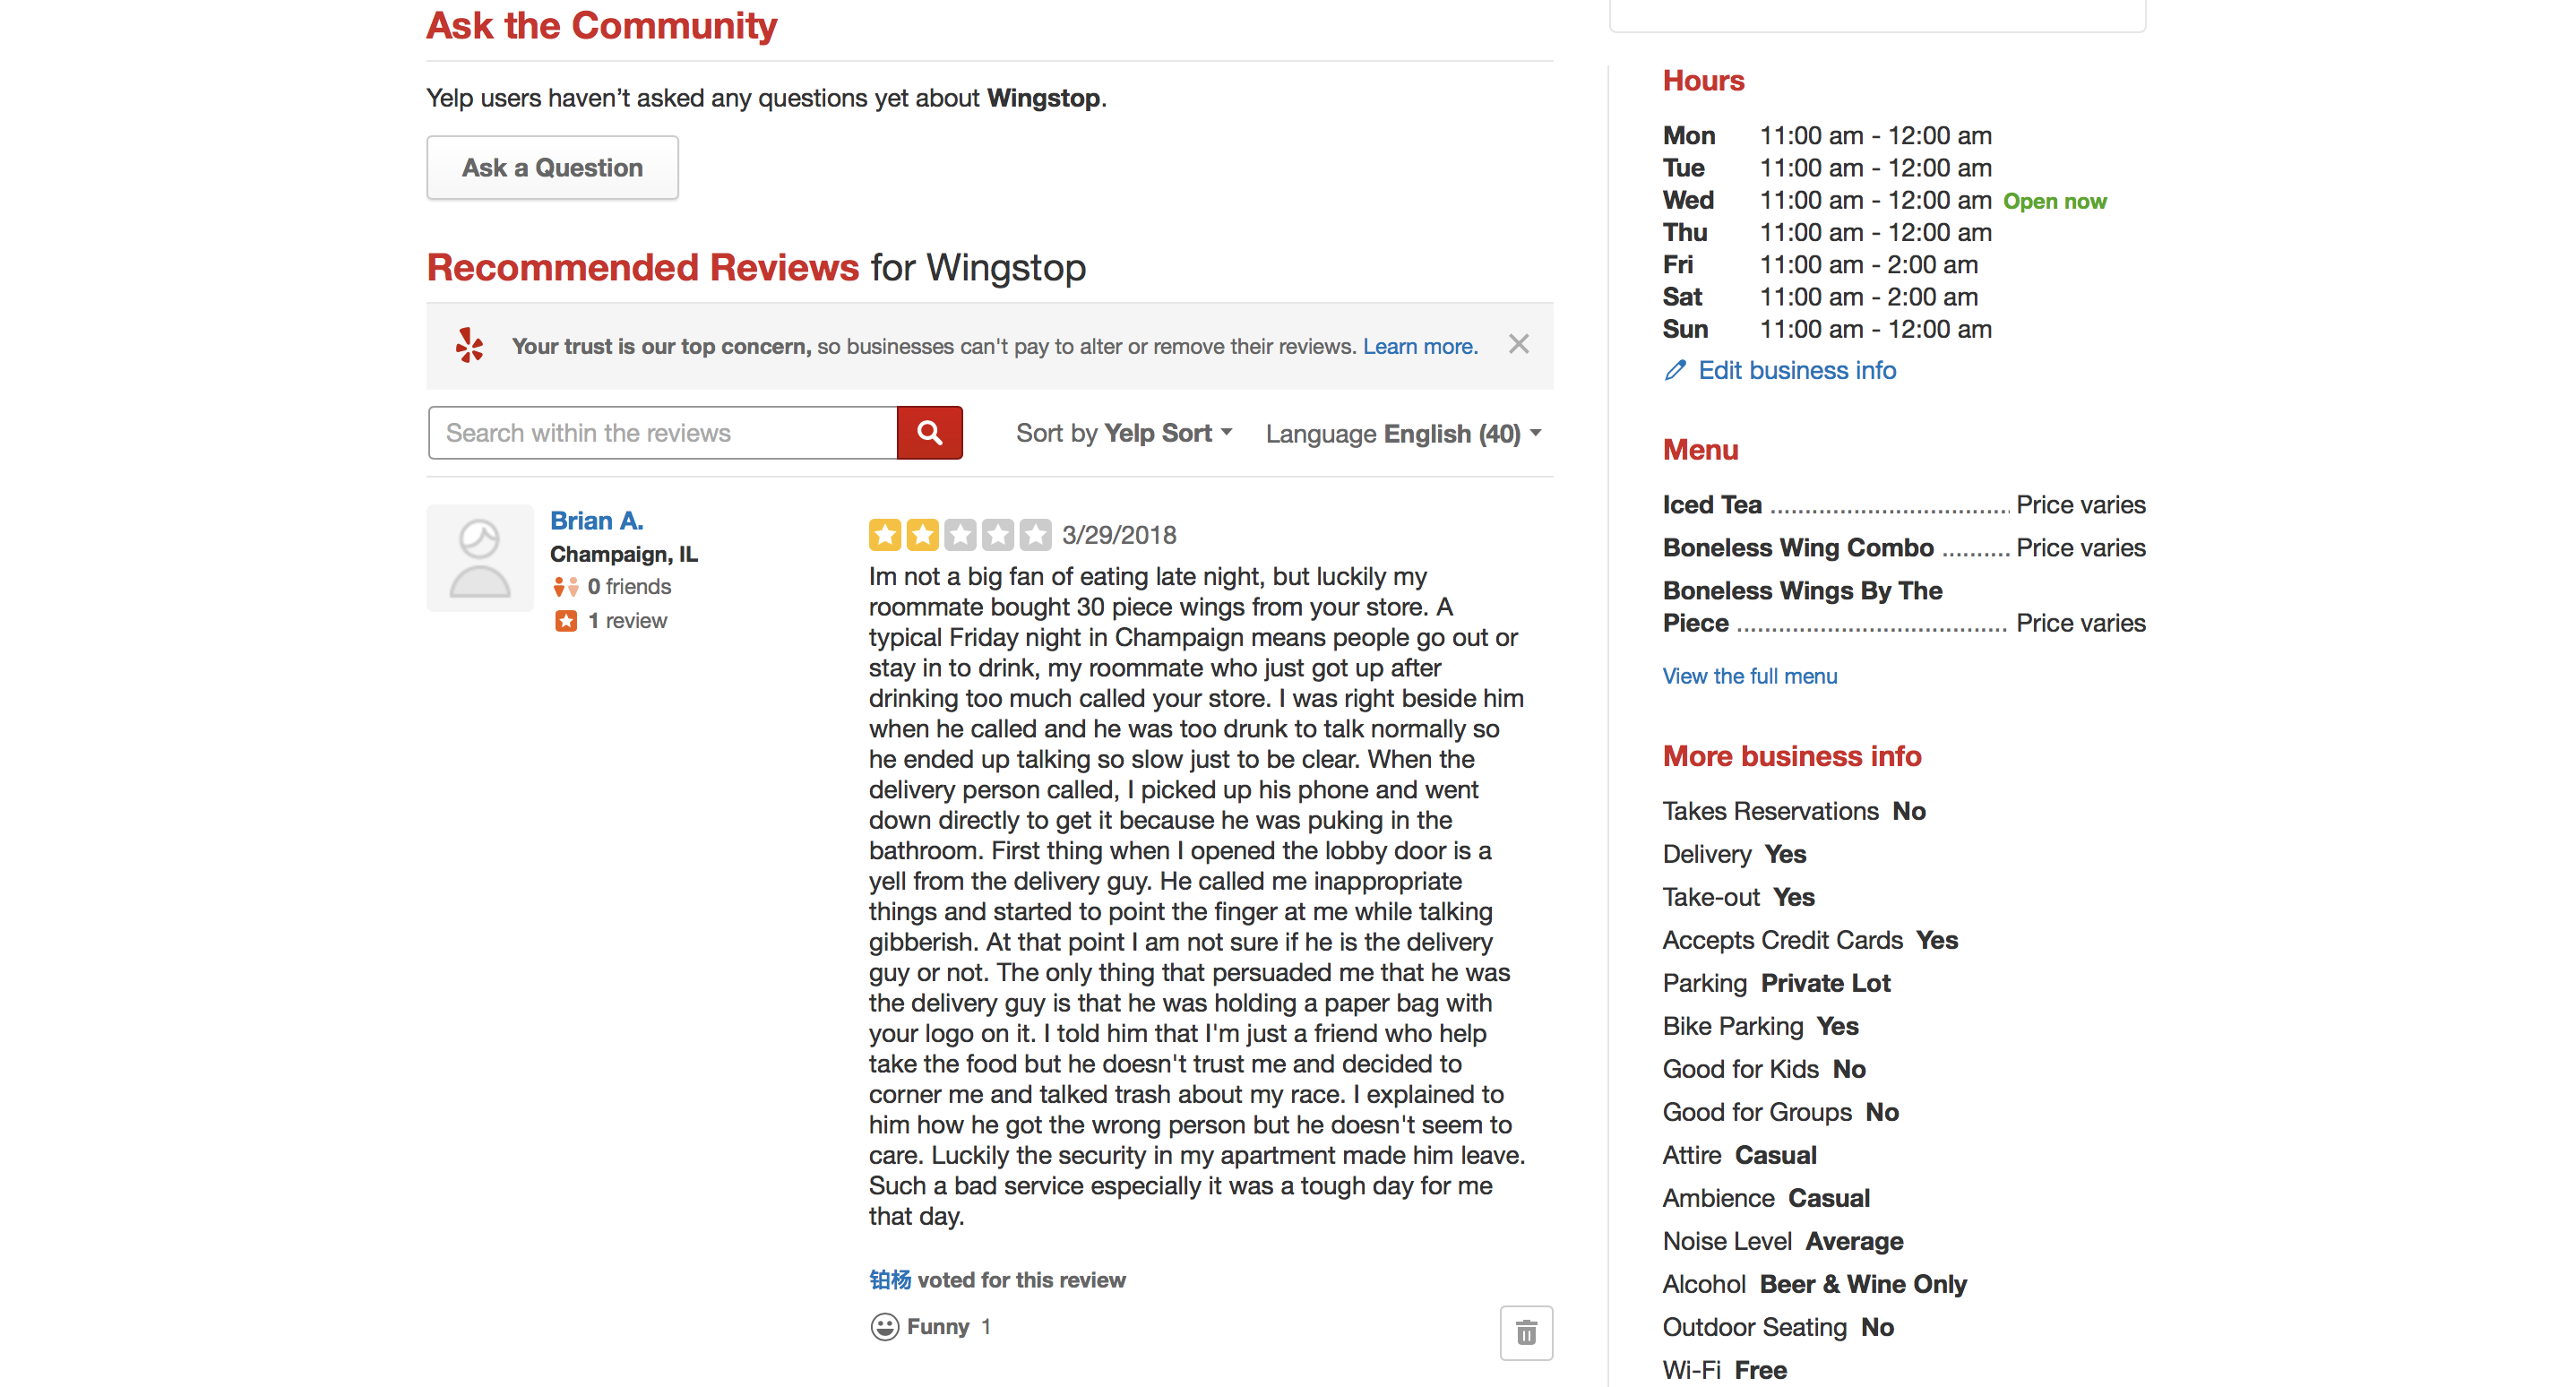Click the Ask a Question button

pos(552,168)
